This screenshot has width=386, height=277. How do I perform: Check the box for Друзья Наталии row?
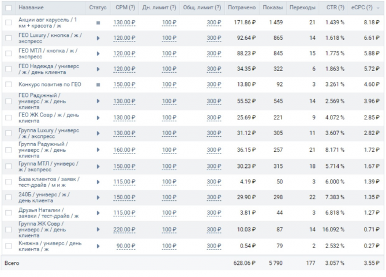click(x=9, y=213)
